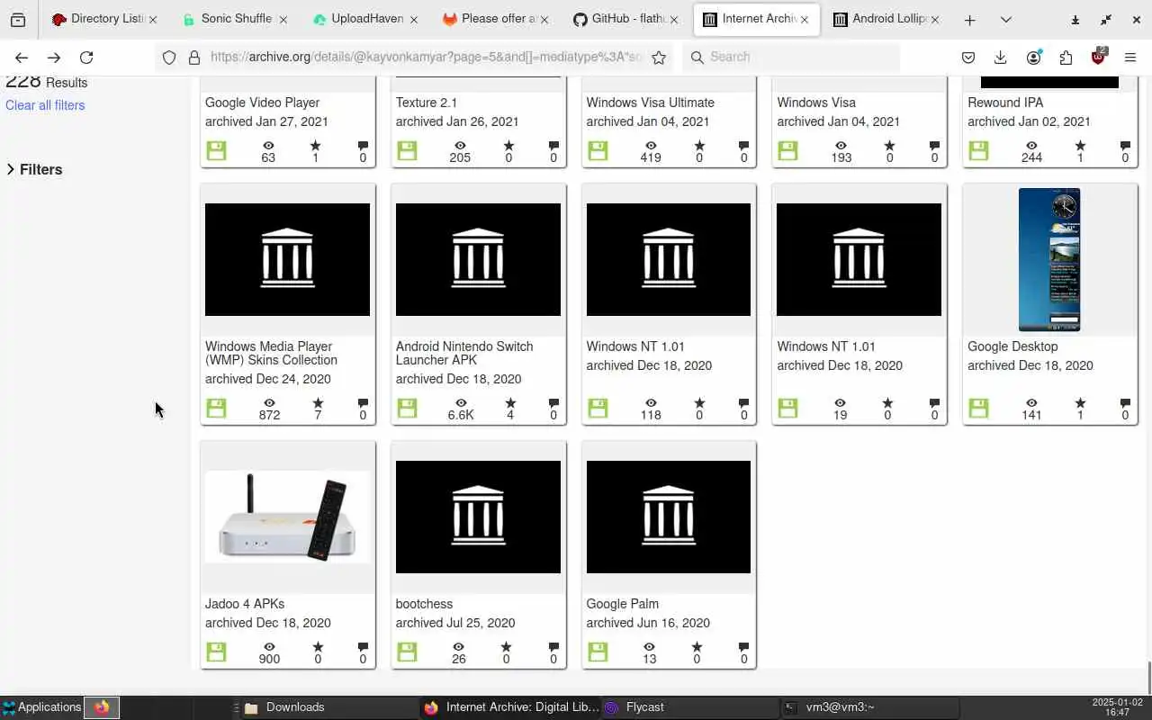Image resolution: width=1152 pixels, height=720 pixels.
Task: Click software icon on Jadoo 4 APKs card
Action: coord(216,652)
